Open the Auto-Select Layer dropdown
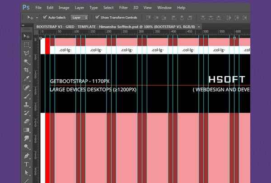The height and width of the screenshot is (183, 271). [x=79, y=18]
